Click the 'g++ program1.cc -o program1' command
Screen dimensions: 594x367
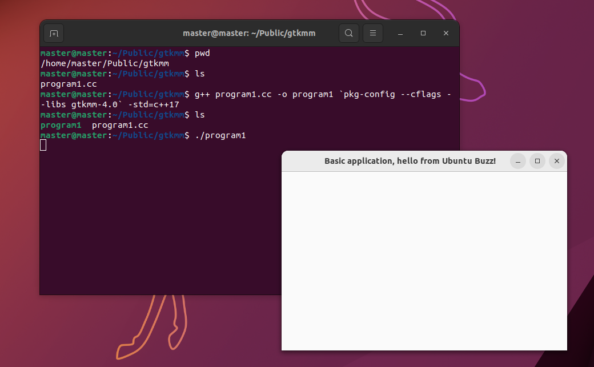click(264, 94)
